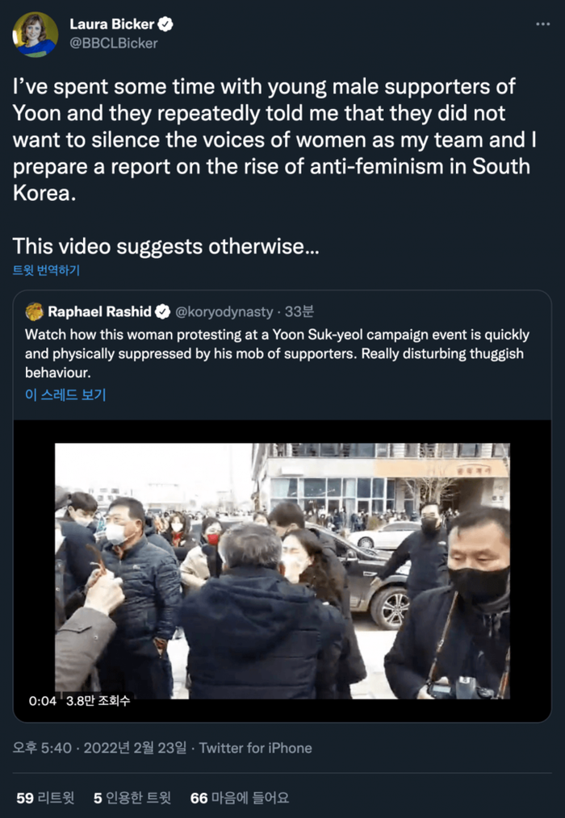Screen dimensions: 565x818
Task: Click the Laura Bicker display name
Action: pos(111,24)
